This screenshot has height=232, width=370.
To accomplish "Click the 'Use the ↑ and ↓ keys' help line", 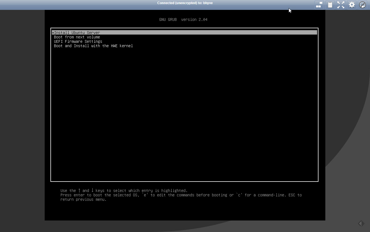I will [124, 191].
